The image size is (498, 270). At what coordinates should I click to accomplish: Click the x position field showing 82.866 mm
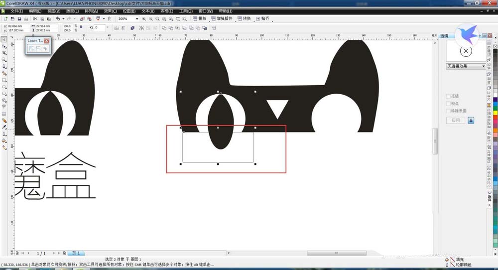point(18,26)
